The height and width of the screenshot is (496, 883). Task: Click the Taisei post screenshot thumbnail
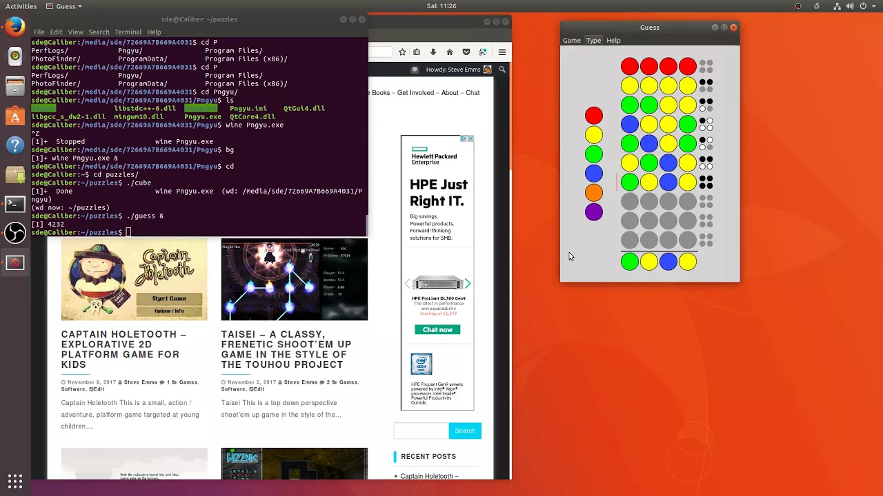(x=295, y=279)
